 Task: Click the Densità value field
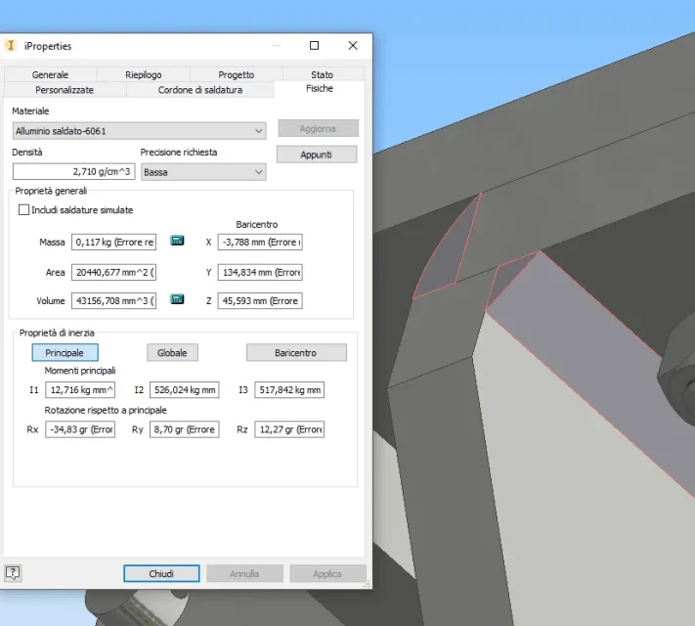(x=73, y=172)
